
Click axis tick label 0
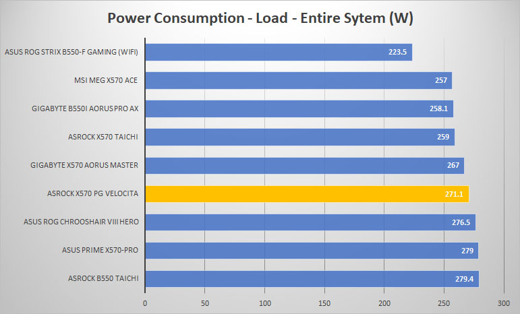(x=145, y=303)
